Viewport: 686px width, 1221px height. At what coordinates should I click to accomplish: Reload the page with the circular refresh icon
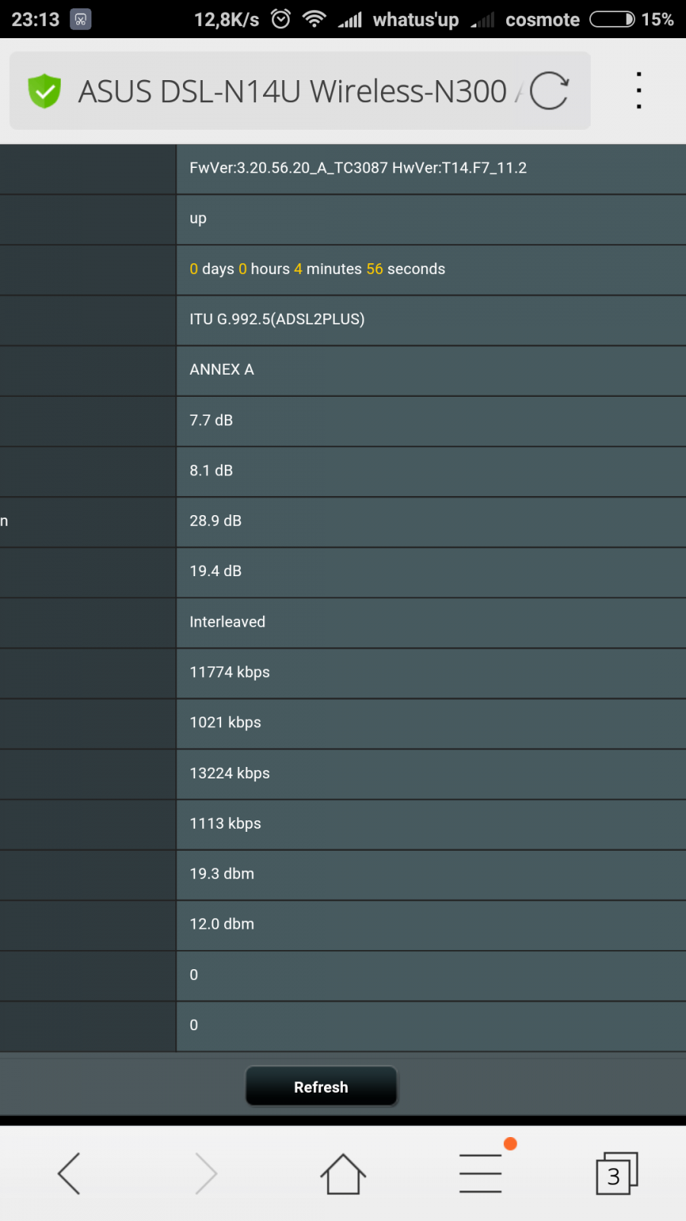tap(549, 91)
